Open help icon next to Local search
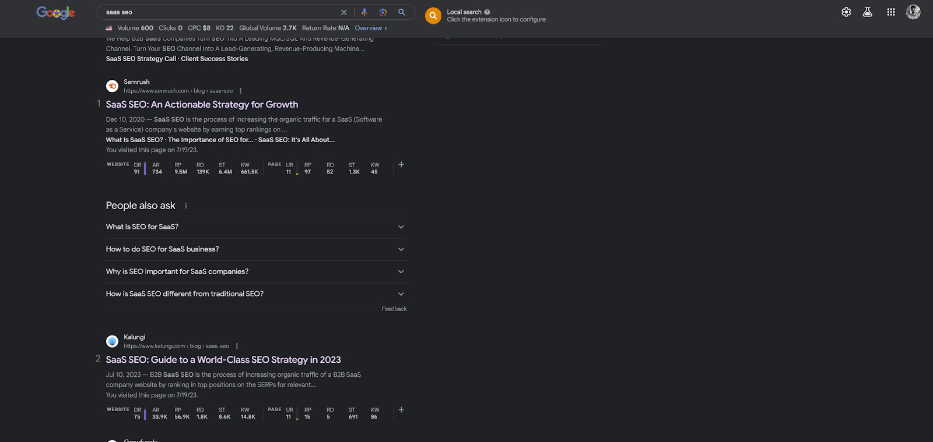The width and height of the screenshot is (933, 442). coord(487,12)
